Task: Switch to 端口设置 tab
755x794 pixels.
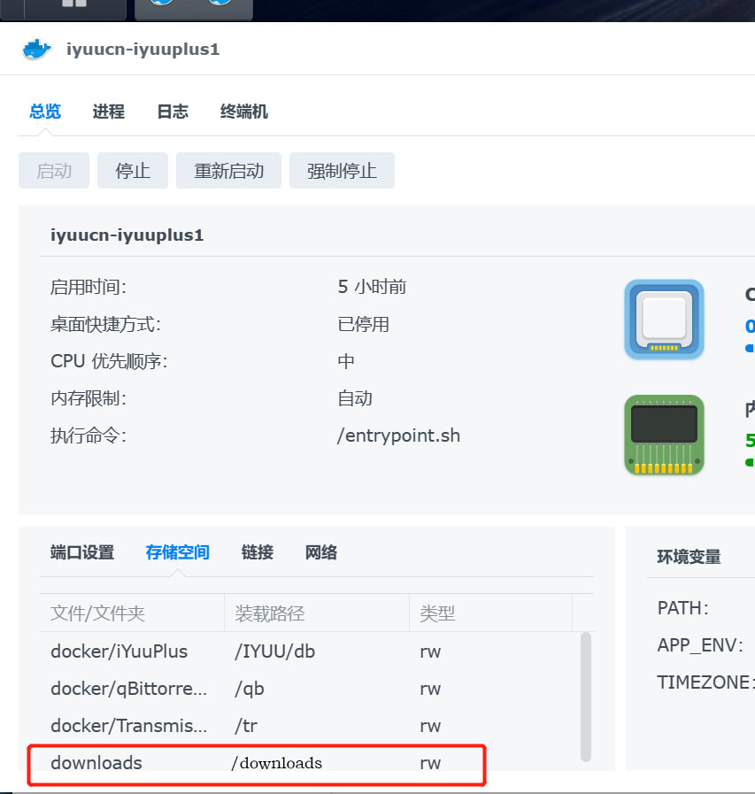Action: pos(82,552)
